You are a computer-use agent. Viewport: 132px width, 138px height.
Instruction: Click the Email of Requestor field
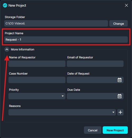(x=95, y=64)
